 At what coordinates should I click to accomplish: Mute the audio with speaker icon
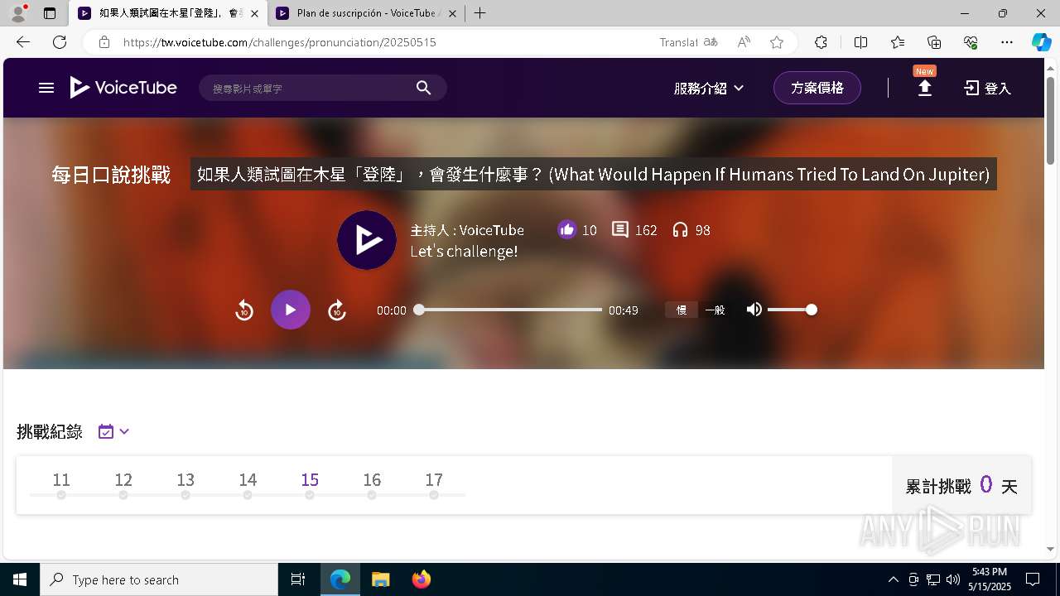(x=754, y=310)
